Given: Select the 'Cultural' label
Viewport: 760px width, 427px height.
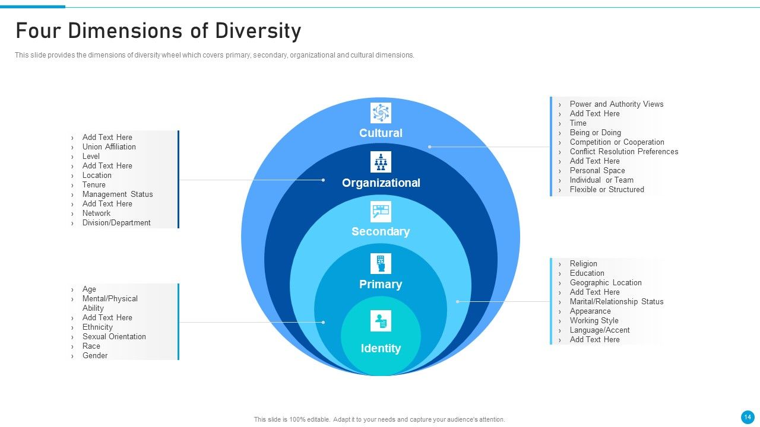Looking at the screenshot, I should (x=381, y=133).
